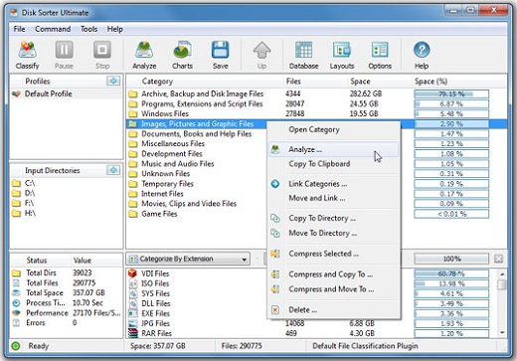Choose Delete from the context menu
This screenshot has height=361, width=517.
click(x=302, y=310)
